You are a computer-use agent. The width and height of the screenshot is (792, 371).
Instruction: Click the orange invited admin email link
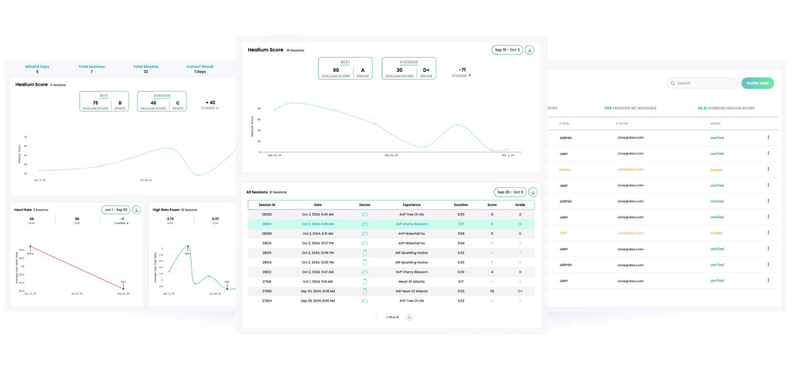click(x=630, y=169)
